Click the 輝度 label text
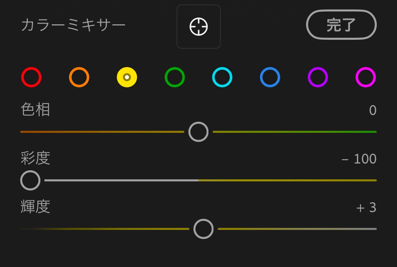 (x=35, y=207)
